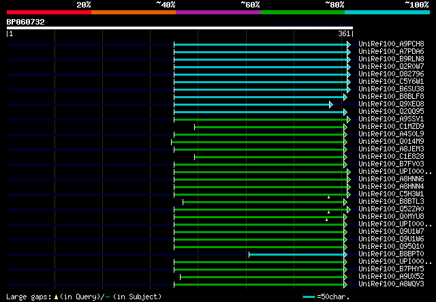Screen dimensions: 436x302
Task: Click the query name BP060732
Action: [x=26, y=22]
